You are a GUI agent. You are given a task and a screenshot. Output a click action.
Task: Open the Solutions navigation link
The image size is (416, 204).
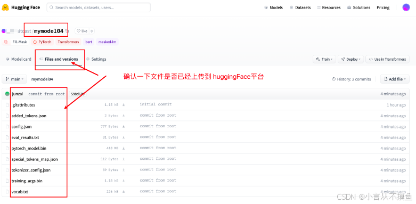click(358, 7)
